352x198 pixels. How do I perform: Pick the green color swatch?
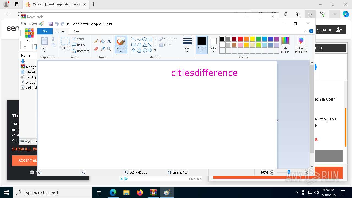(258, 39)
